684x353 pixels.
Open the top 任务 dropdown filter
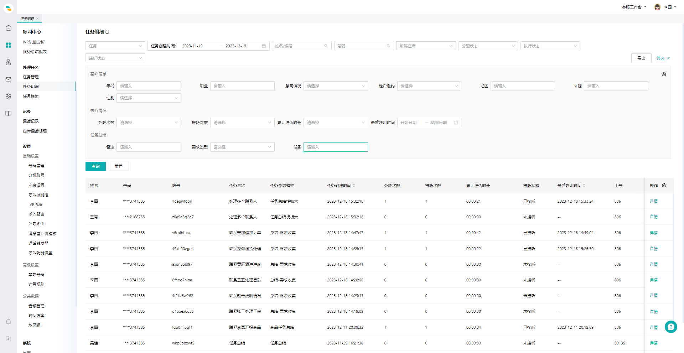click(x=115, y=46)
